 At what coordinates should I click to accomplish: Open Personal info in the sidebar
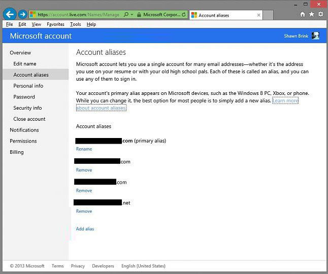(x=28, y=86)
